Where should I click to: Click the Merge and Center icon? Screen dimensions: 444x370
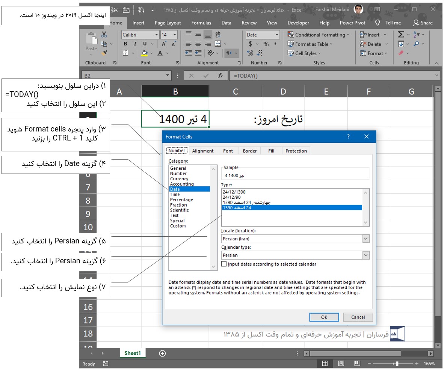pos(218,44)
